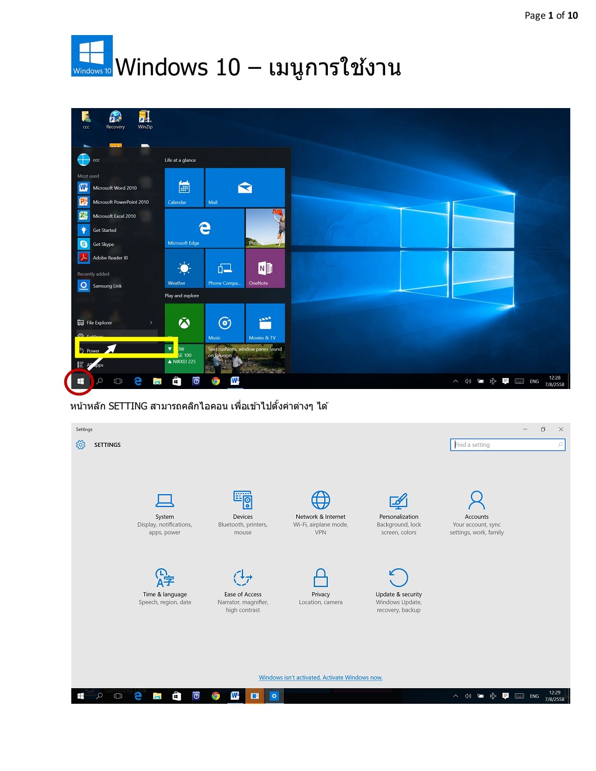Click the Find a setting search box
596x771 pixels.
[508, 445]
